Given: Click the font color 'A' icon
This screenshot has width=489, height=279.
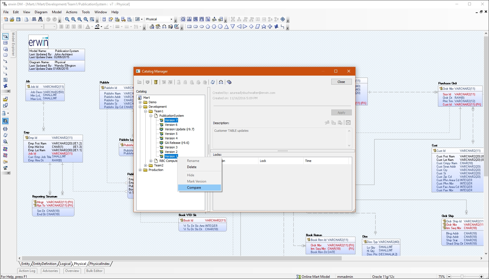Looking at the screenshot, I should 88,27.
